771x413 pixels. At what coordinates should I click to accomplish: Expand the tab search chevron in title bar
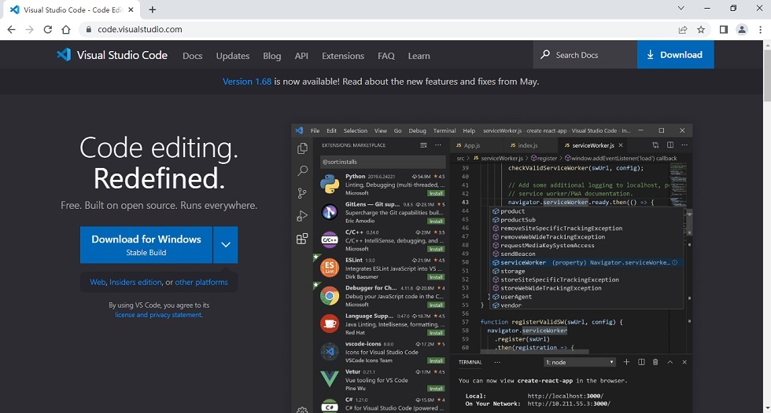tap(681, 8)
